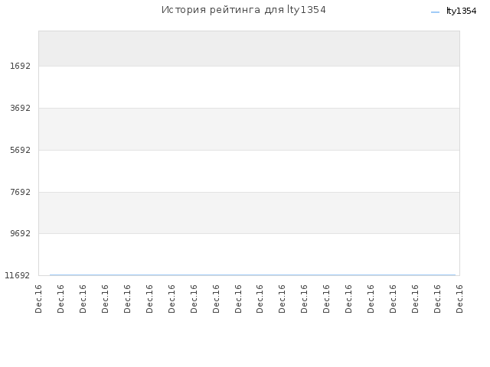
Task: Click the 1692 y-axis label
Action: [x=21, y=67]
